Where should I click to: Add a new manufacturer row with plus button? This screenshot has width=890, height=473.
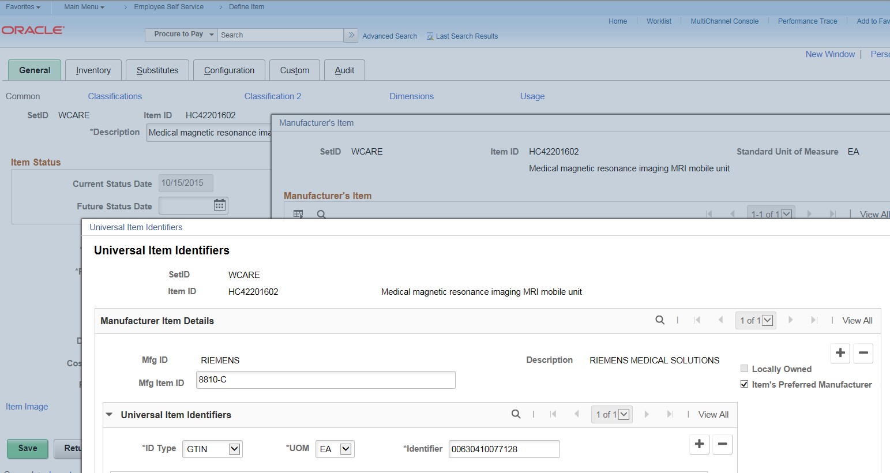pyautogui.click(x=840, y=353)
